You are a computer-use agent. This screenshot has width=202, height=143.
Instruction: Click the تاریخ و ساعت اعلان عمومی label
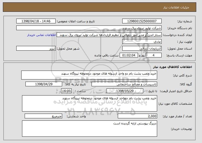[x=76, y=22]
